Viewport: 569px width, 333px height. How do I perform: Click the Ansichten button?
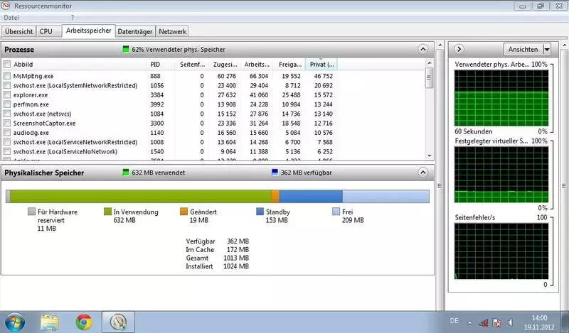523,49
